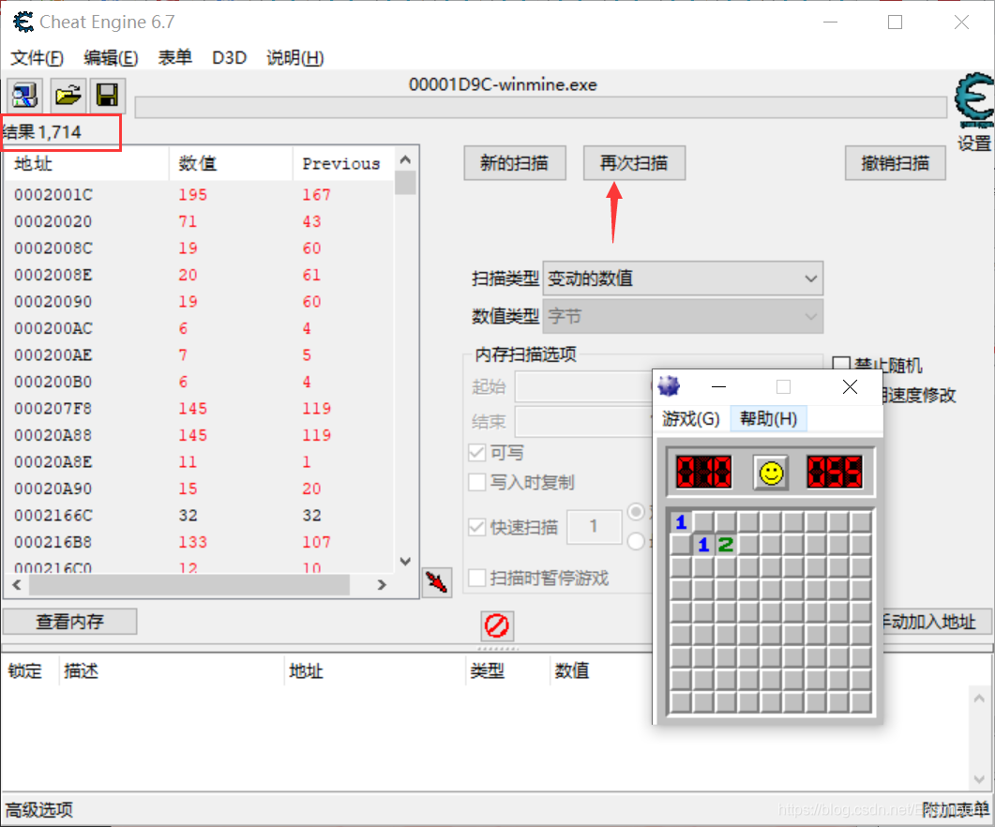Open the 数值类型 dropdown
Screen dimensions: 995x827
pos(683,316)
